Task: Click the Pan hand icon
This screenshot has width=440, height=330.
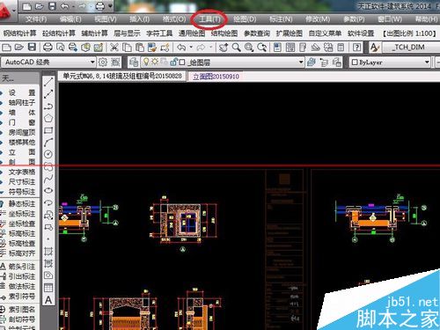Action: (x=224, y=48)
